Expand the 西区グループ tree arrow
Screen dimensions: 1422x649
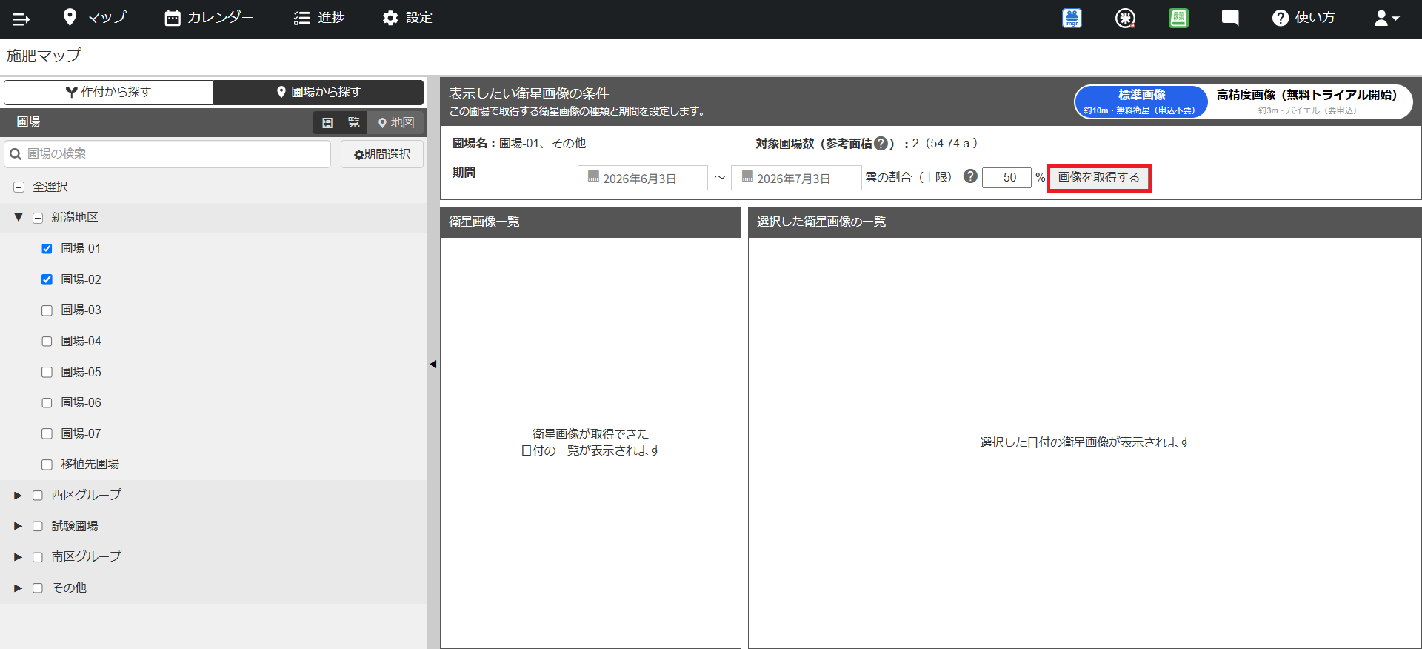19,495
